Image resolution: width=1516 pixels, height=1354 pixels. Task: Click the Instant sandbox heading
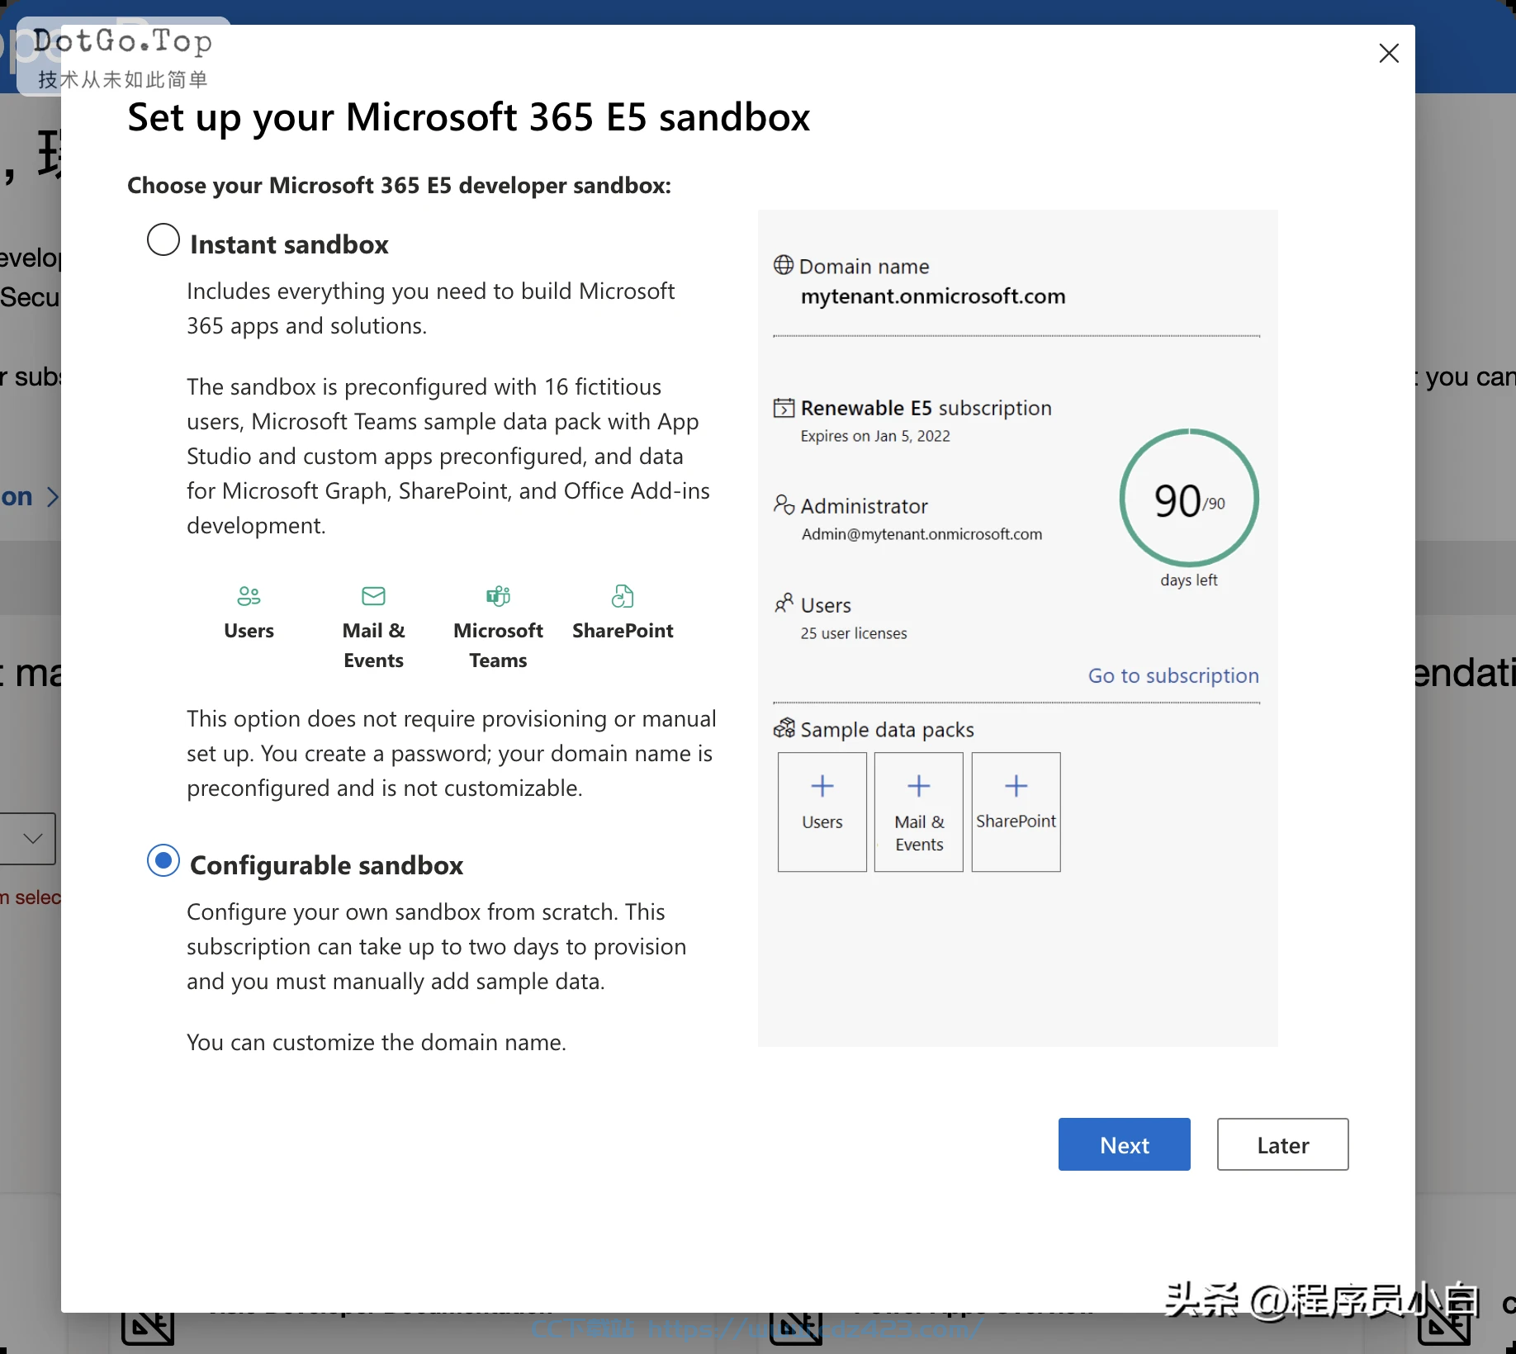coord(289,244)
